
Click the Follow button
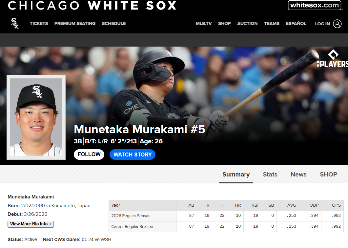click(89, 154)
